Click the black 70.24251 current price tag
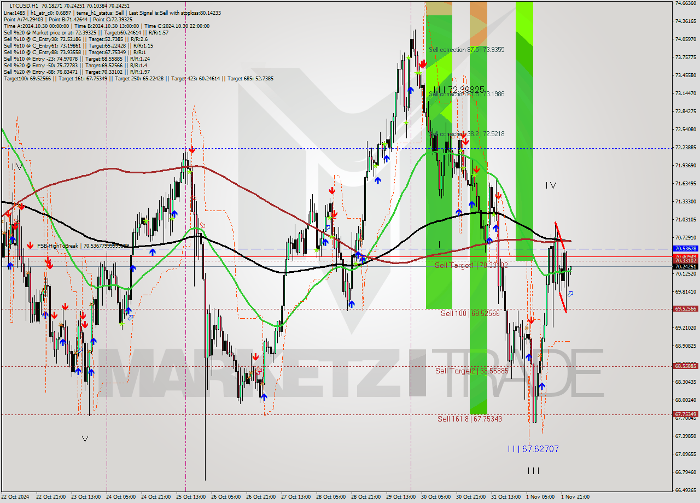 coord(685,266)
